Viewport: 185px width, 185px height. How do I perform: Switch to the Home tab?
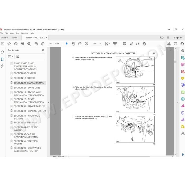tap(4, 38)
